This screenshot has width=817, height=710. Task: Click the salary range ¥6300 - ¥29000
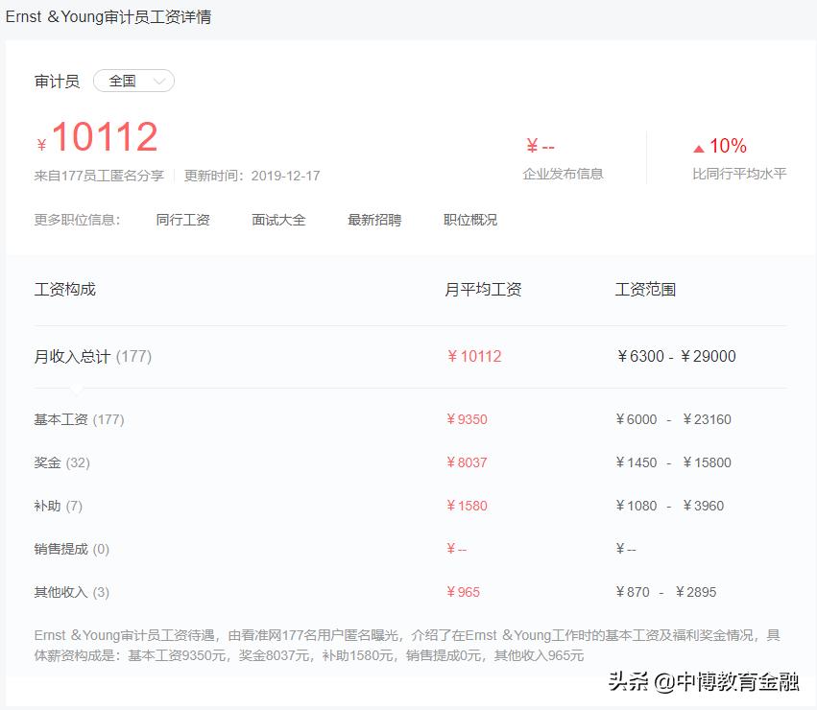coord(677,356)
